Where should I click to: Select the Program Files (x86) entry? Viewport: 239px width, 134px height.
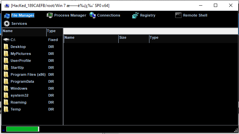28,74
